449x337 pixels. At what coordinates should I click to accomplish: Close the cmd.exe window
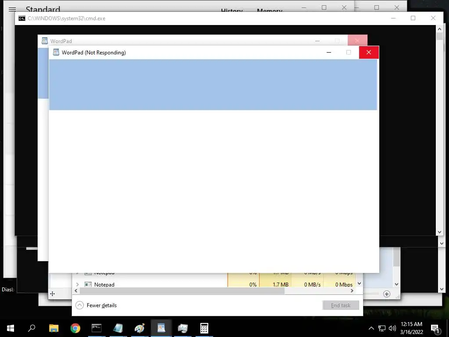coord(433,18)
